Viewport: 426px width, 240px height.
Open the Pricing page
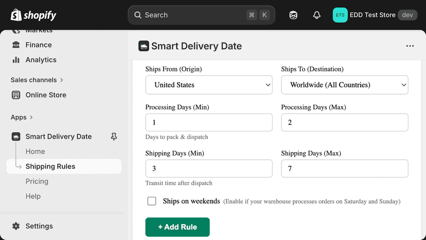coord(37,181)
